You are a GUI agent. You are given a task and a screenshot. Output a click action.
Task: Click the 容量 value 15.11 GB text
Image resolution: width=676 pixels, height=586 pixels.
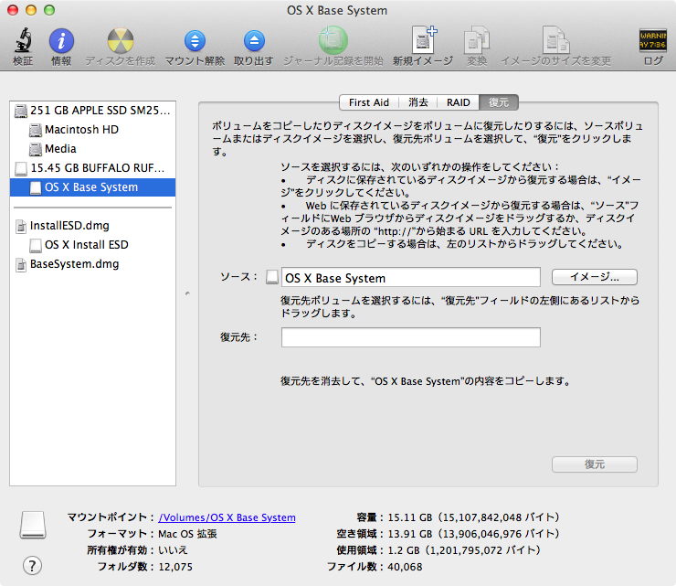(x=473, y=517)
